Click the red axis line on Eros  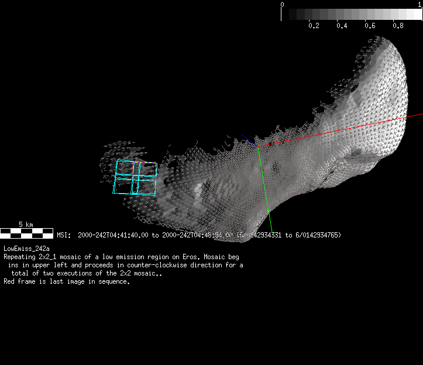click(340, 130)
